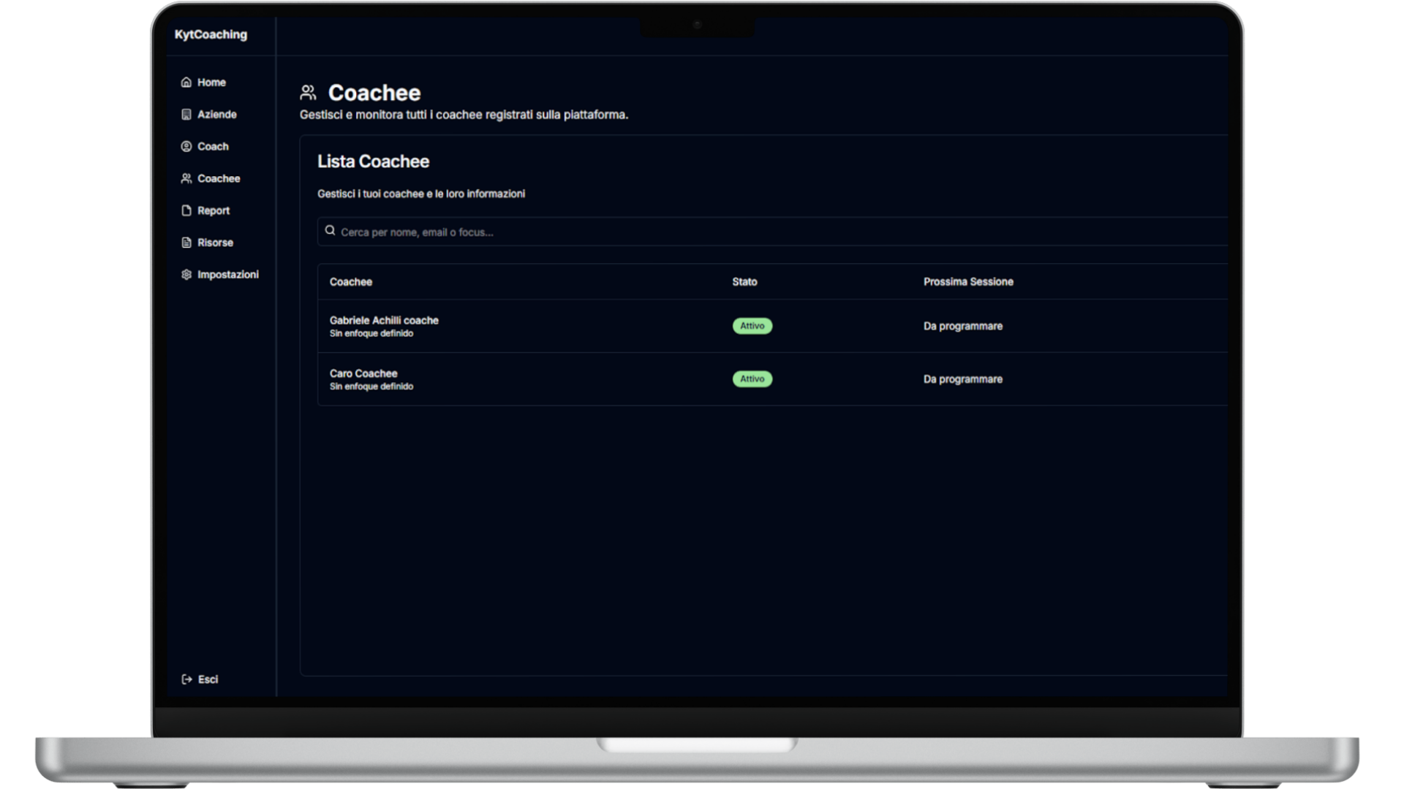Click Attivo badge for Gabriele Achilli

(752, 327)
